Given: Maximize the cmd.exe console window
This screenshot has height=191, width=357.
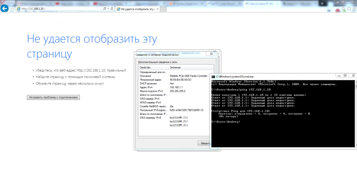Looking at the screenshot, I should [x=345, y=75].
